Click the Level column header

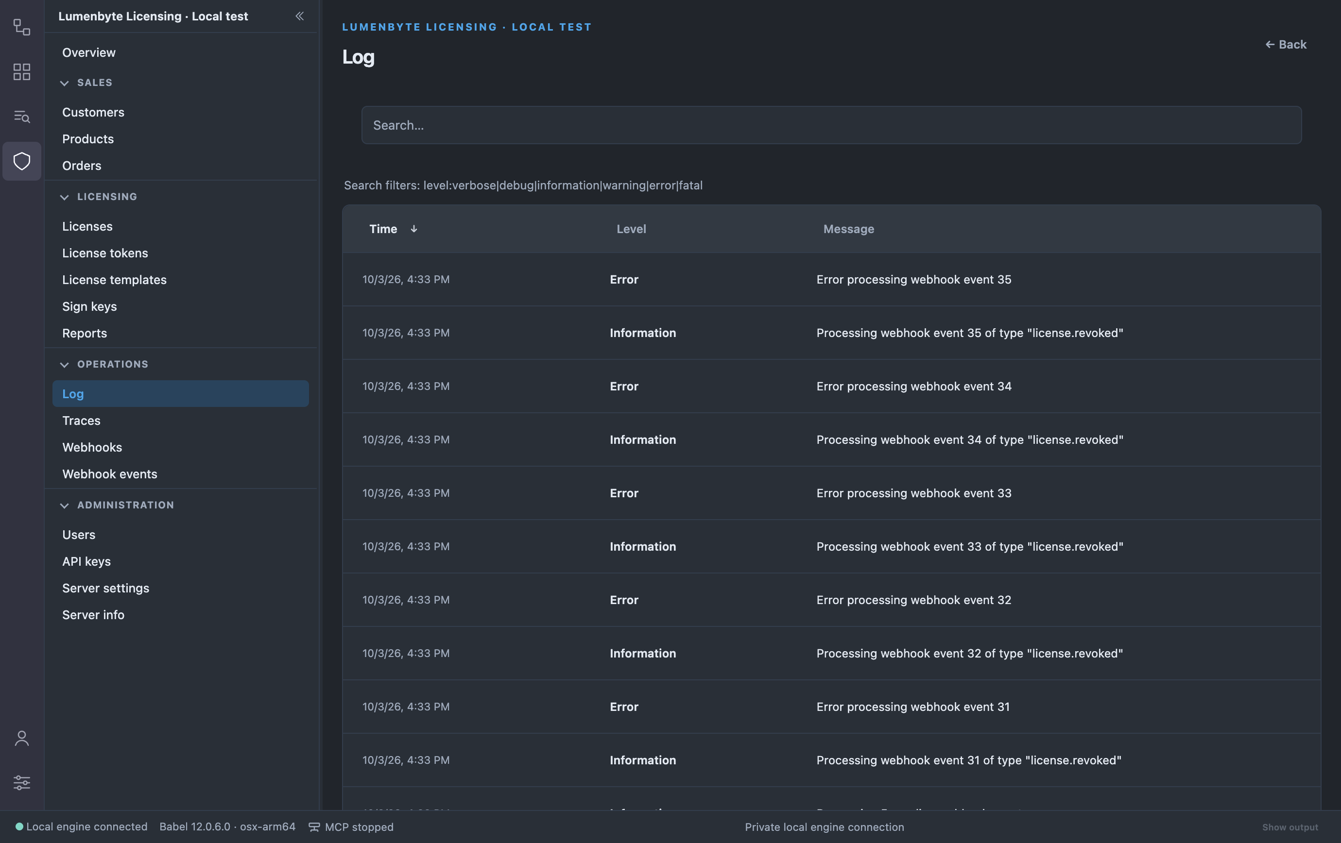pyautogui.click(x=631, y=229)
